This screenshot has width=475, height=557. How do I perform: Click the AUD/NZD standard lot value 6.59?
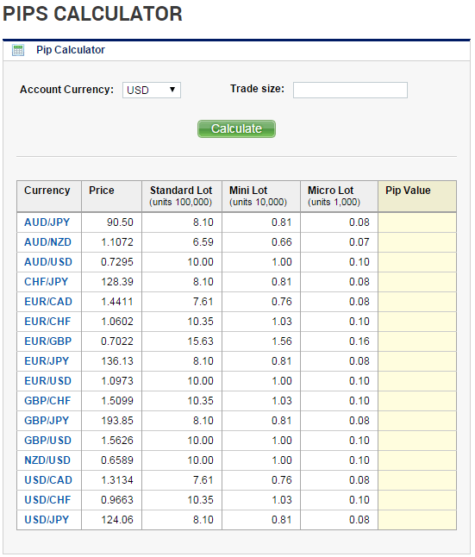tap(203, 242)
